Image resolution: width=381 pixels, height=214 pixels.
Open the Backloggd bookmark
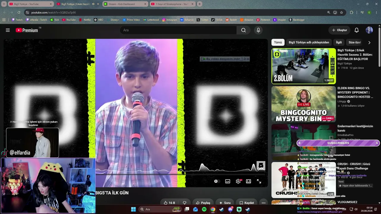point(296,20)
